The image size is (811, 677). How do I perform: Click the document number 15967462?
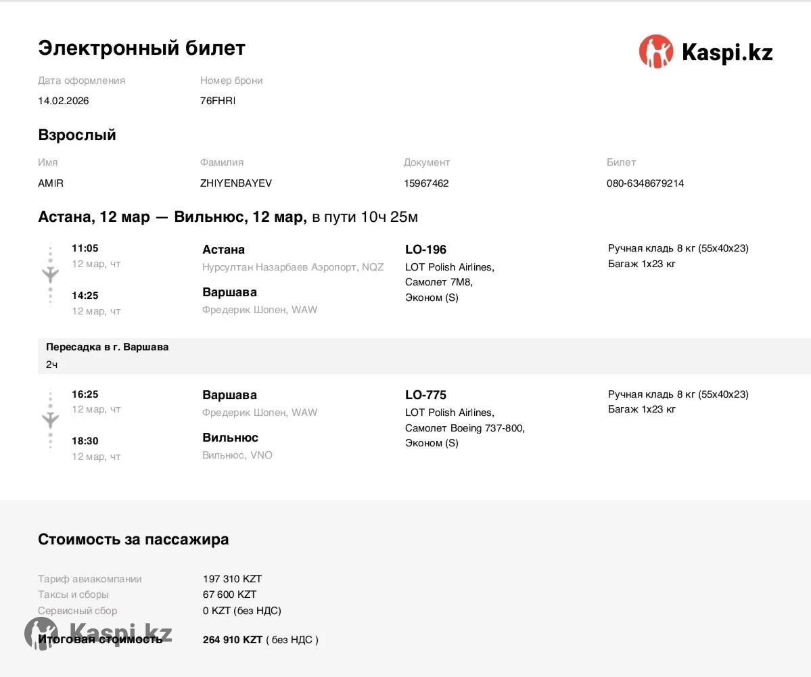[426, 183]
